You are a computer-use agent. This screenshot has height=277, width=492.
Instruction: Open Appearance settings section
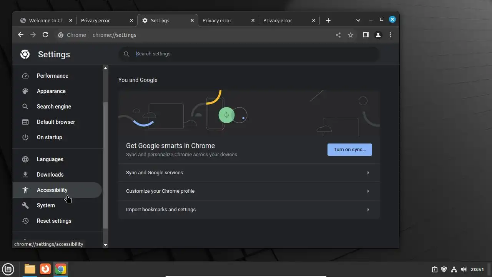click(x=57, y=91)
